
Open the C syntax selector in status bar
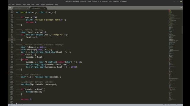[x=177, y=105]
